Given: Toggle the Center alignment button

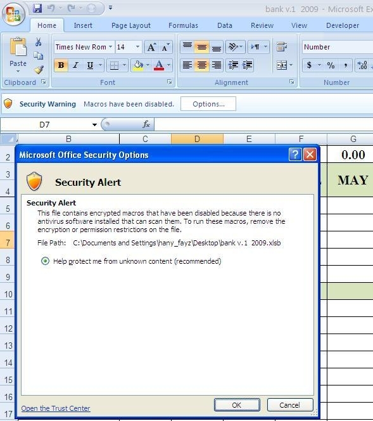Looking at the screenshot, I should (201, 65).
